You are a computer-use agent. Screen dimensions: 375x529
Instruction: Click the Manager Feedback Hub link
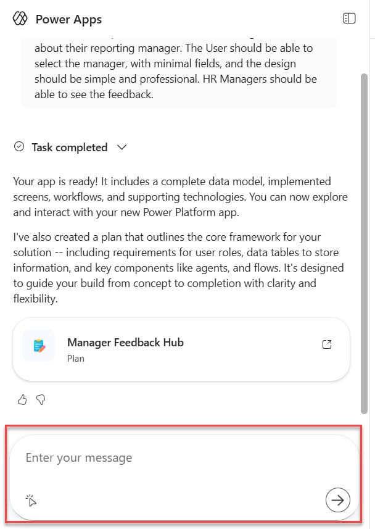pos(125,343)
